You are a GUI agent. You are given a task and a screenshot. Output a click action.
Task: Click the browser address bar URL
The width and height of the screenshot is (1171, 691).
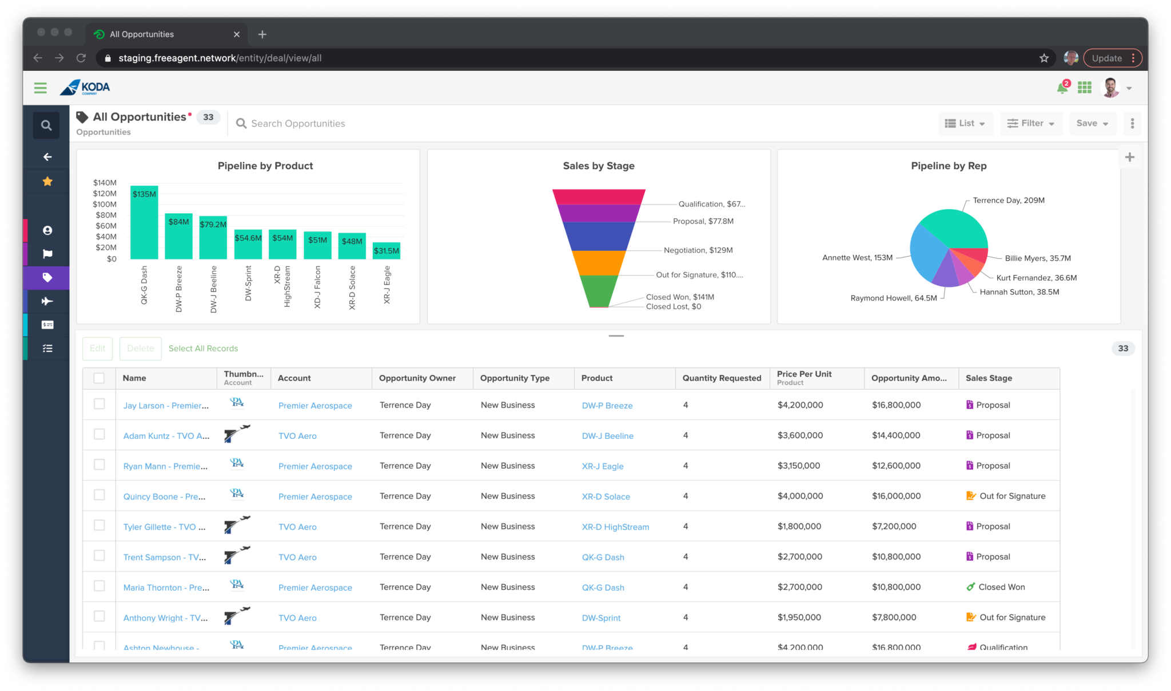click(220, 58)
